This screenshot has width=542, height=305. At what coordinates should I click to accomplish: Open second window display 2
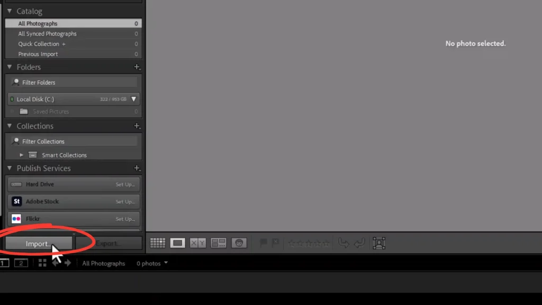[21, 263]
